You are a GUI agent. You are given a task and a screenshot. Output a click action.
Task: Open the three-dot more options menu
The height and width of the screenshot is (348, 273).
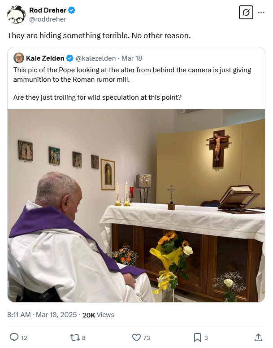tap(261, 13)
